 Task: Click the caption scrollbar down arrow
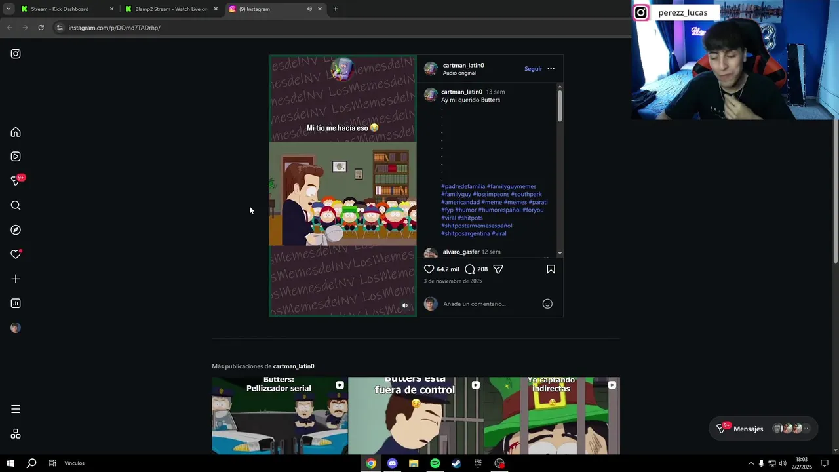tap(560, 253)
